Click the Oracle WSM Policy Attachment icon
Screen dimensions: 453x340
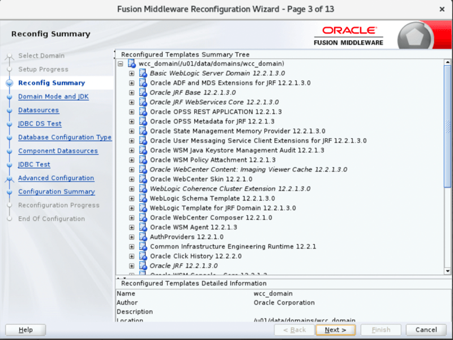143,160
